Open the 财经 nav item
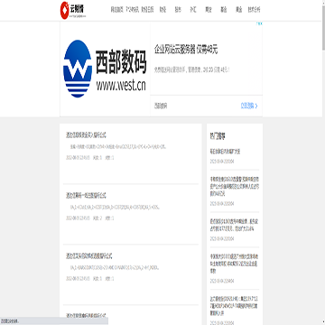The image size is (325, 325). (x=162, y=10)
